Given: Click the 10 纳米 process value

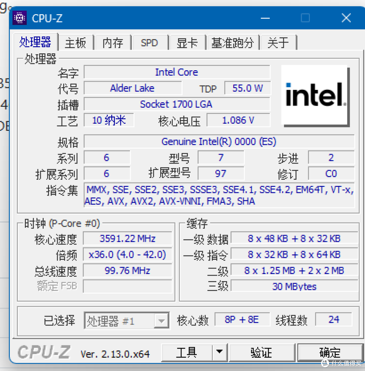Looking at the screenshot, I should click(x=109, y=120).
